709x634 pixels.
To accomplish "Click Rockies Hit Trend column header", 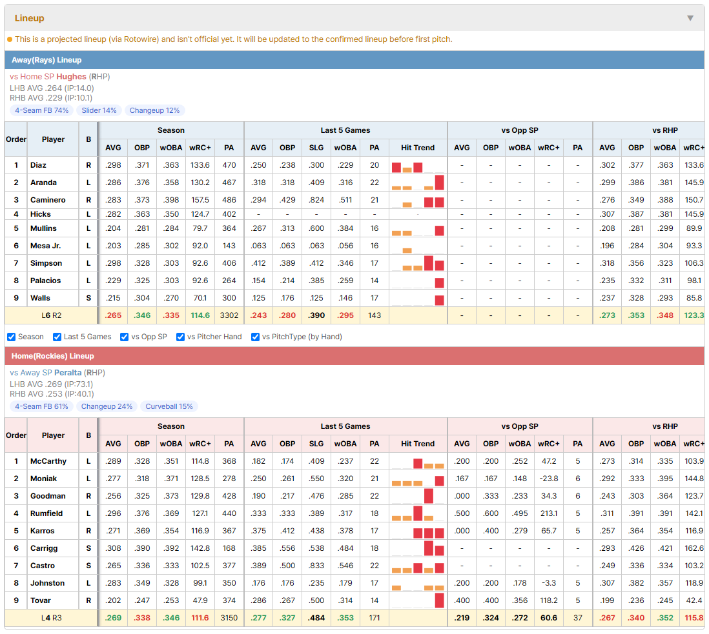I will tap(418, 444).
